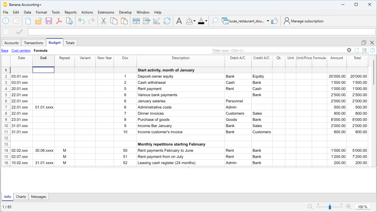
Task: Select the Base columns view
Action: 5,50
